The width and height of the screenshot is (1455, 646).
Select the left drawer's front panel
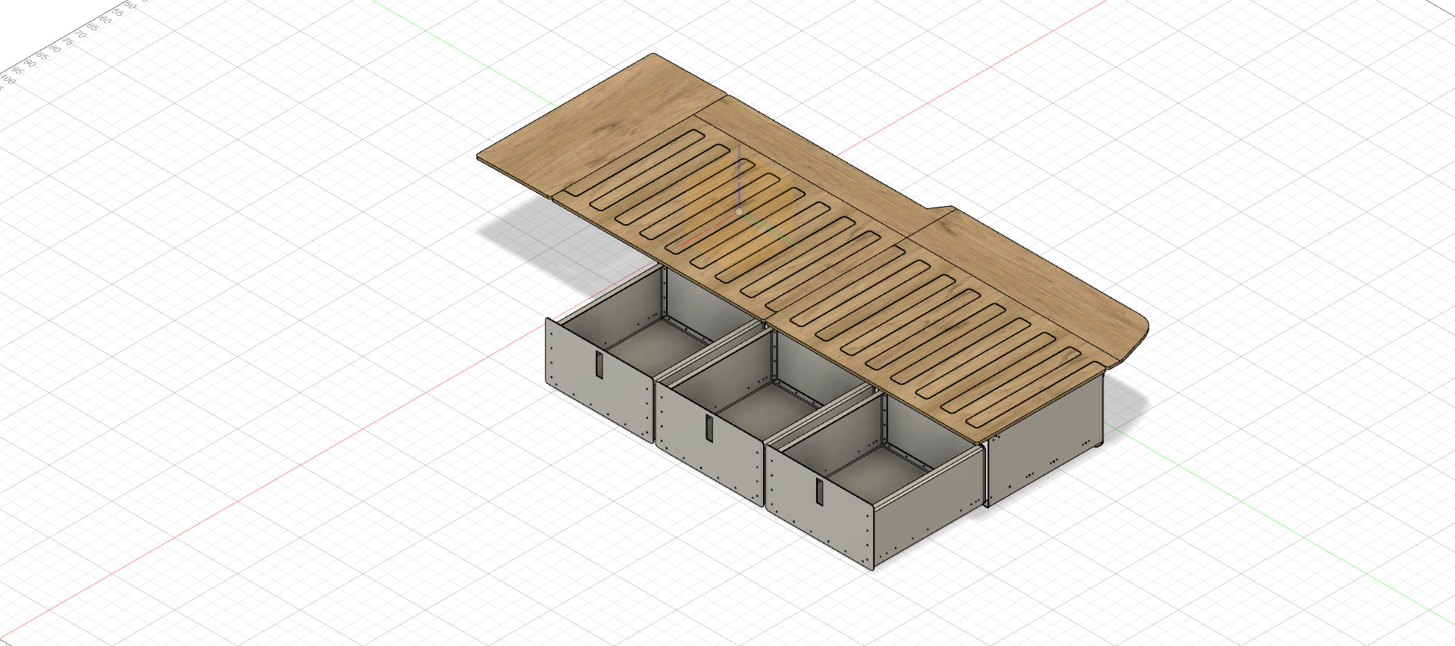pos(599,379)
